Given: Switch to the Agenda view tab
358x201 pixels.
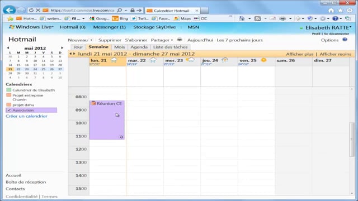Looking at the screenshot, I should (x=139, y=47).
